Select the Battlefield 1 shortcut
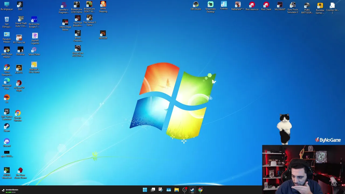345x194 pixels. click(238, 6)
